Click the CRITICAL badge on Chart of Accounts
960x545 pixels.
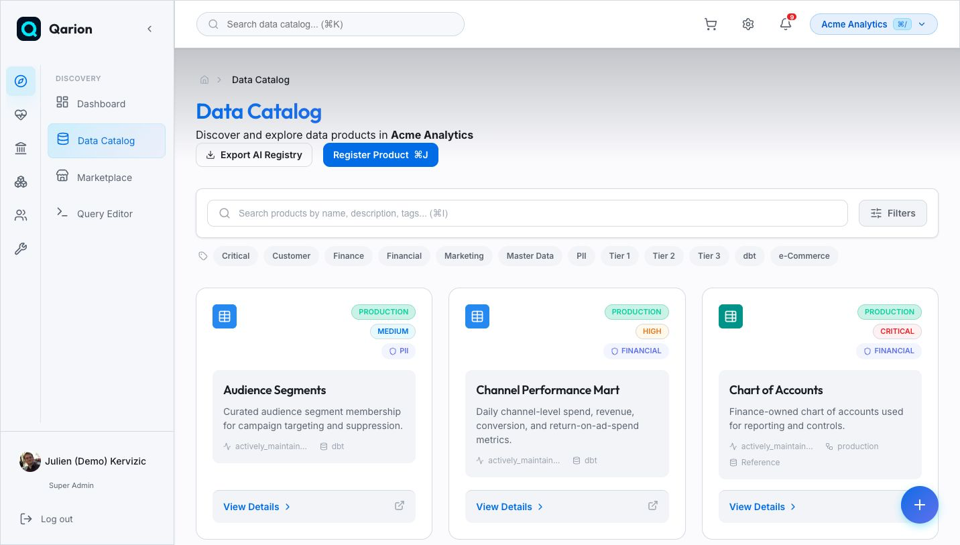[x=897, y=331]
